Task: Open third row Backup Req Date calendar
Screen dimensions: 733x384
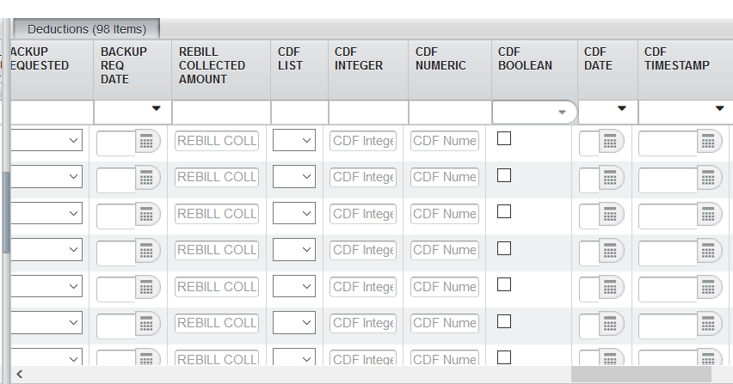Action: point(147,215)
